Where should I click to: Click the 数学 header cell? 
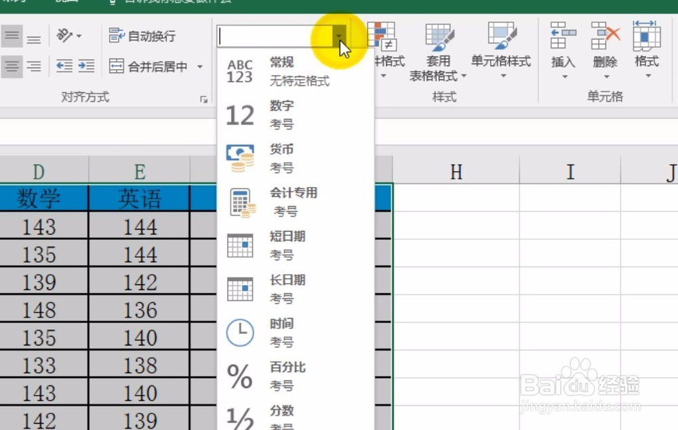pyautogui.click(x=43, y=198)
